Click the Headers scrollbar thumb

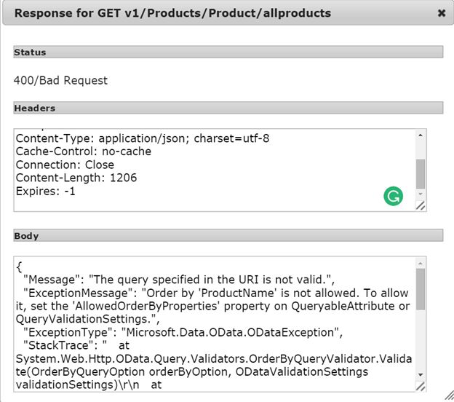421,173
